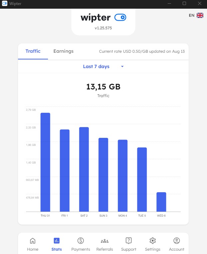Switch to the Traffic tab

click(x=33, y=51)
